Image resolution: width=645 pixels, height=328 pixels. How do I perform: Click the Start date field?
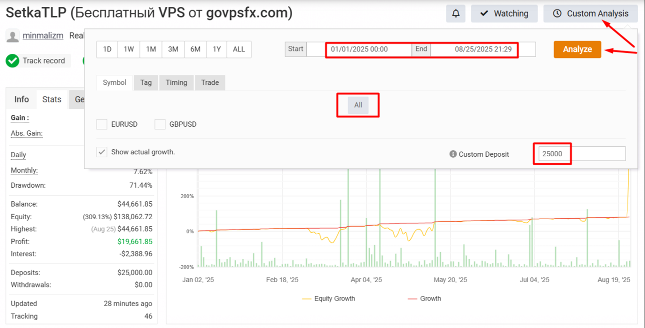tap(359, 49)
